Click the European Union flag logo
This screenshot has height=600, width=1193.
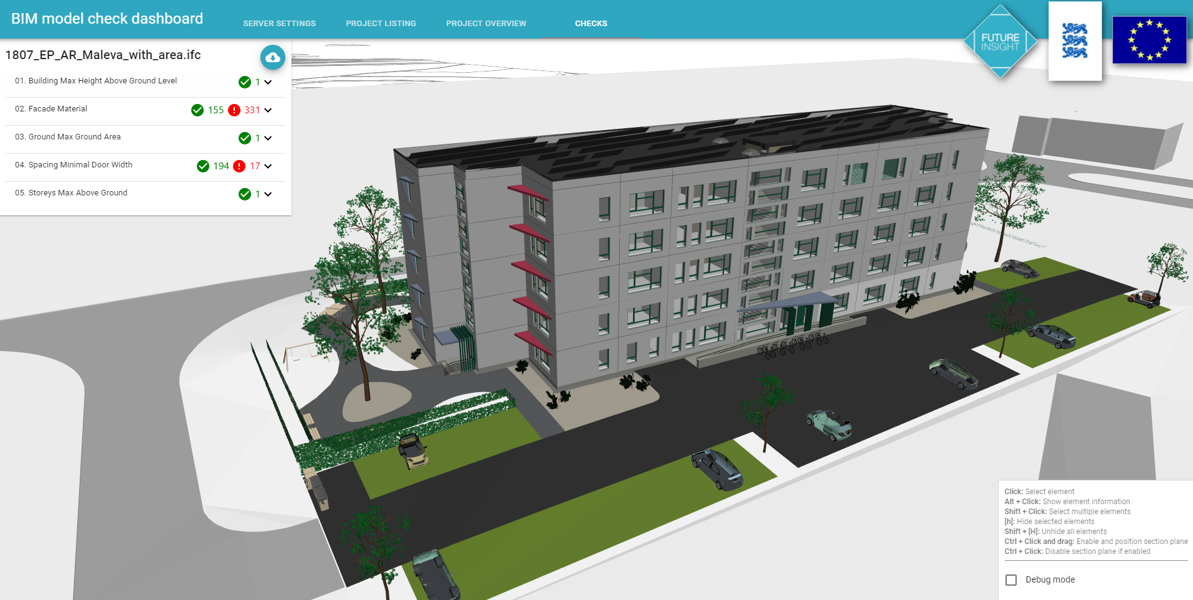(x=1149, y=40)
